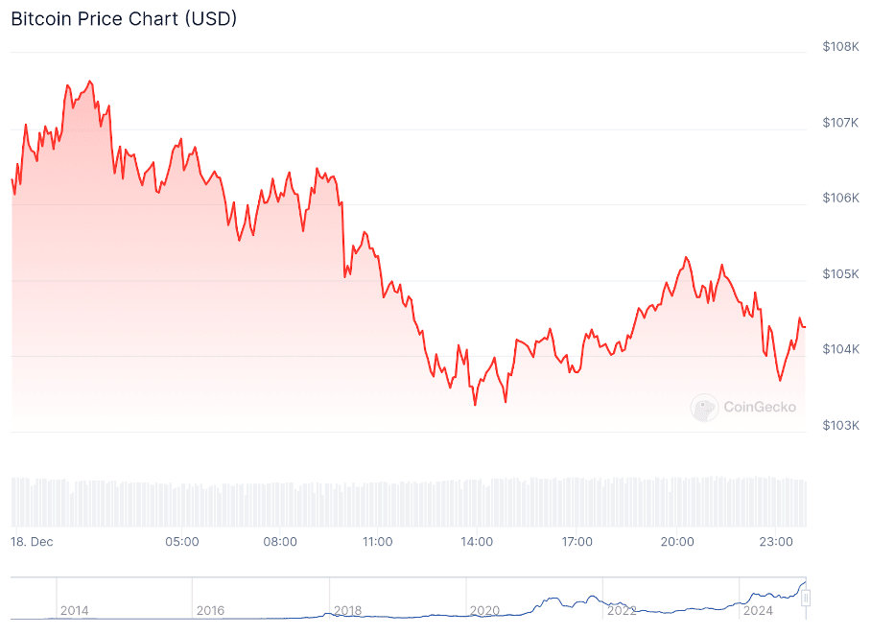
Task: Jump to 2024 on the navigator
Action: tap(758, 610)
